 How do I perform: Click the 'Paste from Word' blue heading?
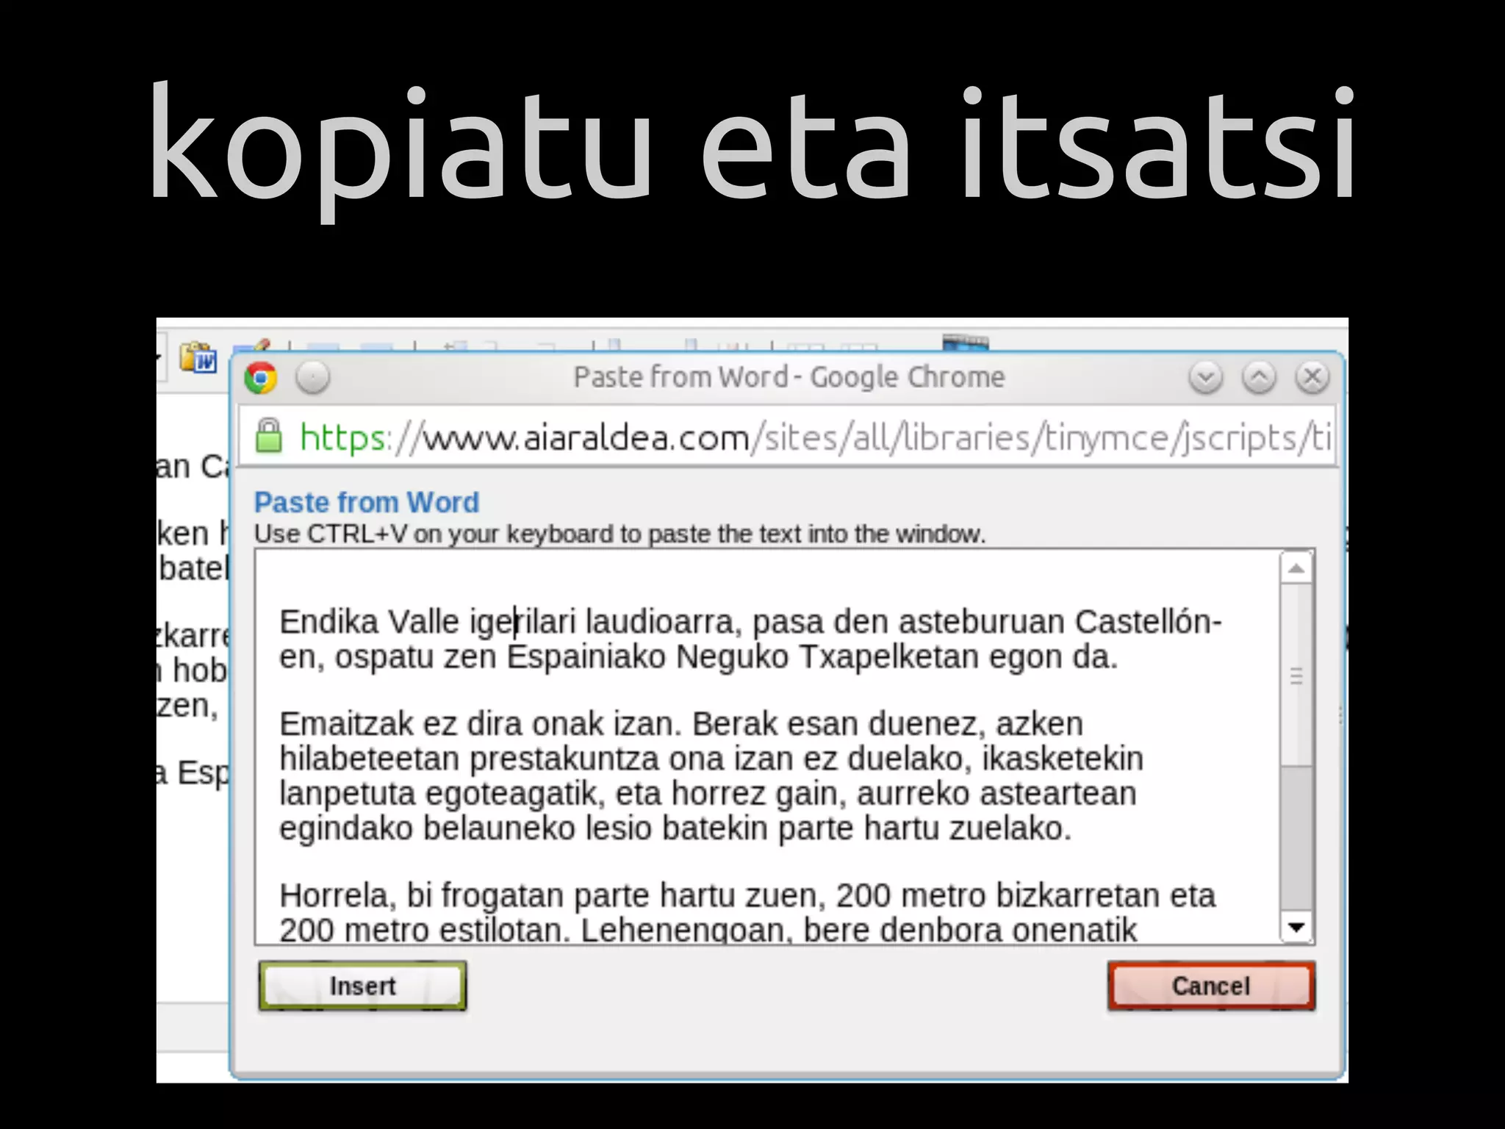tap(367, 503)
